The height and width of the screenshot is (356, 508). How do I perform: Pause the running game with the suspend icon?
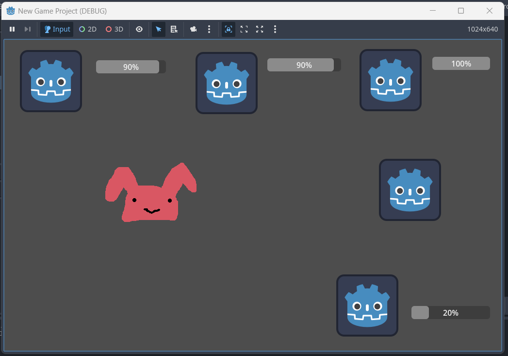point(12,29)
